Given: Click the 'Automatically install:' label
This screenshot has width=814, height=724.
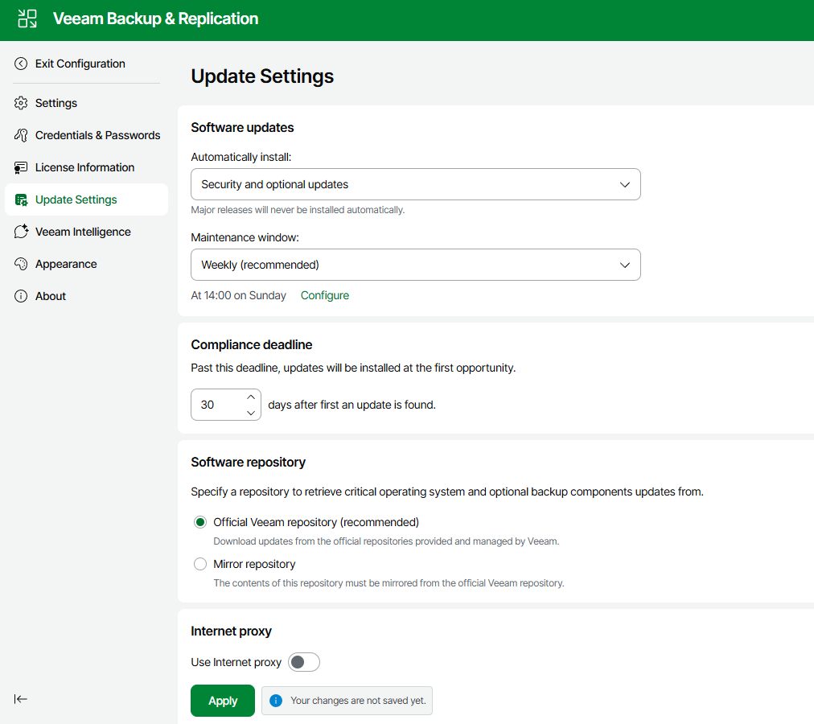Looking at the screenshot, I should 241,157.
